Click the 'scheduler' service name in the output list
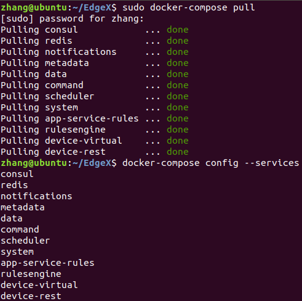The width and height of the screenshot is (302, 301). click(x=25, y=241)
